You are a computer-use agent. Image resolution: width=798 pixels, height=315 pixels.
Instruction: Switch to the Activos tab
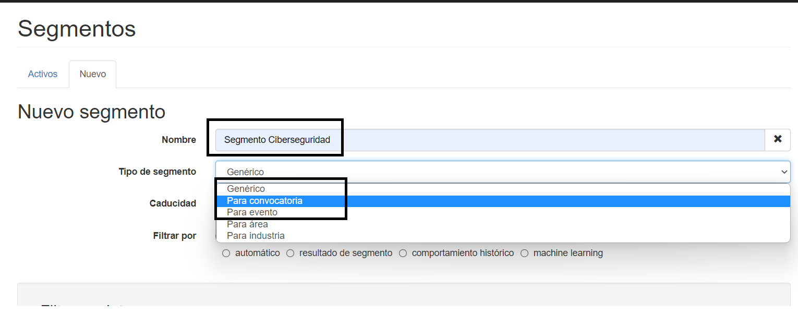[43, 74]
